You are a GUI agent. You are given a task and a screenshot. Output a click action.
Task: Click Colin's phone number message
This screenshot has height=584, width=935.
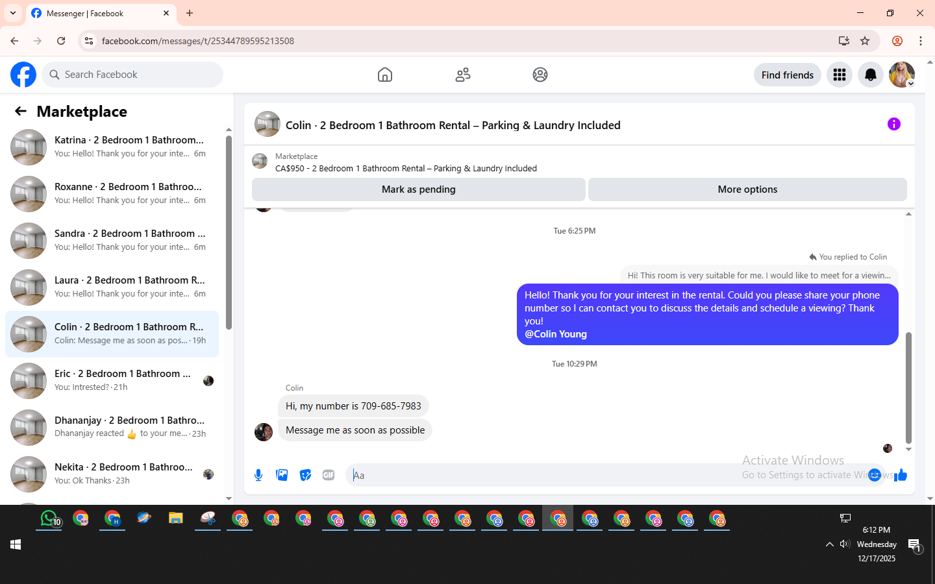point(353,406)
